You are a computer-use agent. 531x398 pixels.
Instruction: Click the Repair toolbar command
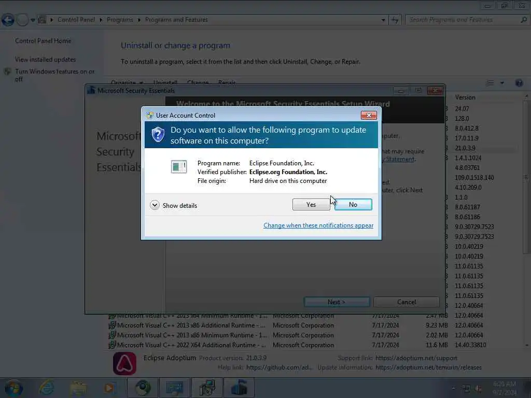(227, 82)
